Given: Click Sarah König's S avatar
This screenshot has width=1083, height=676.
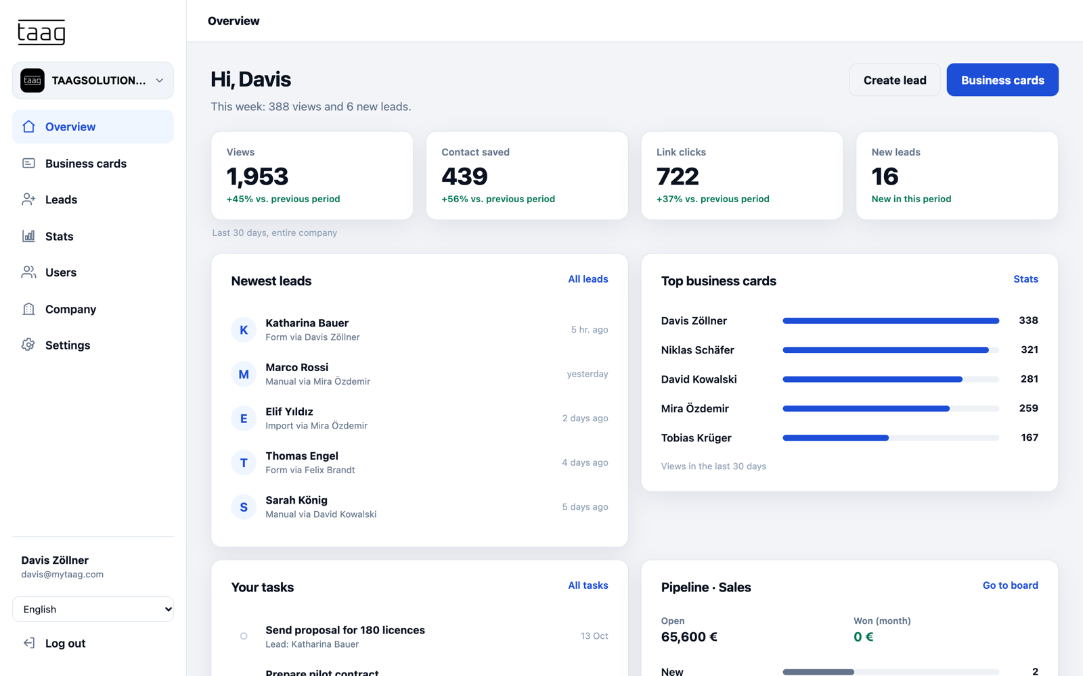Looking at the screenshot, I should [x=244, y=507].
